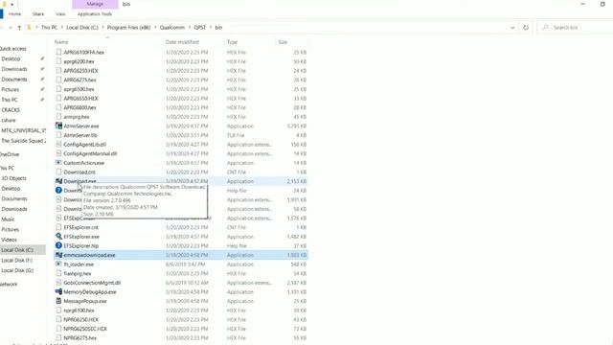Viewport: 613px width, 345px height.
Task: Select the Download.exe application icon
Action: [58, 181]
